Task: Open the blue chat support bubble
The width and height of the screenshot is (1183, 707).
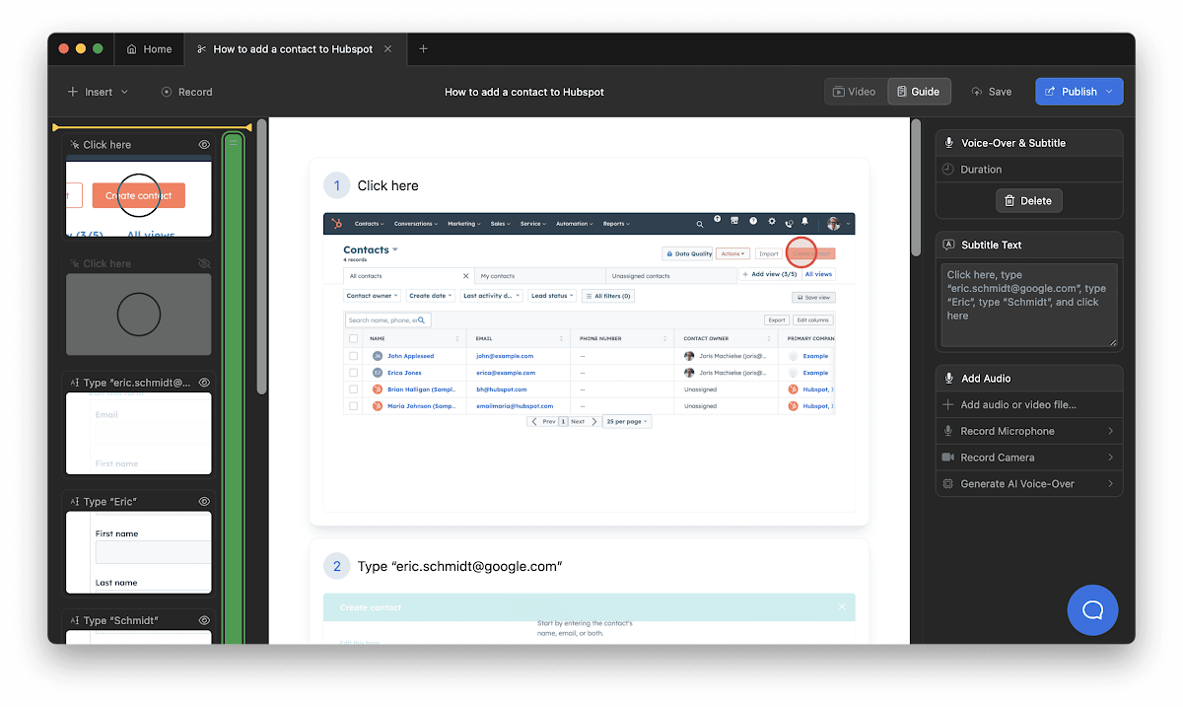Action: point(1092,609)
